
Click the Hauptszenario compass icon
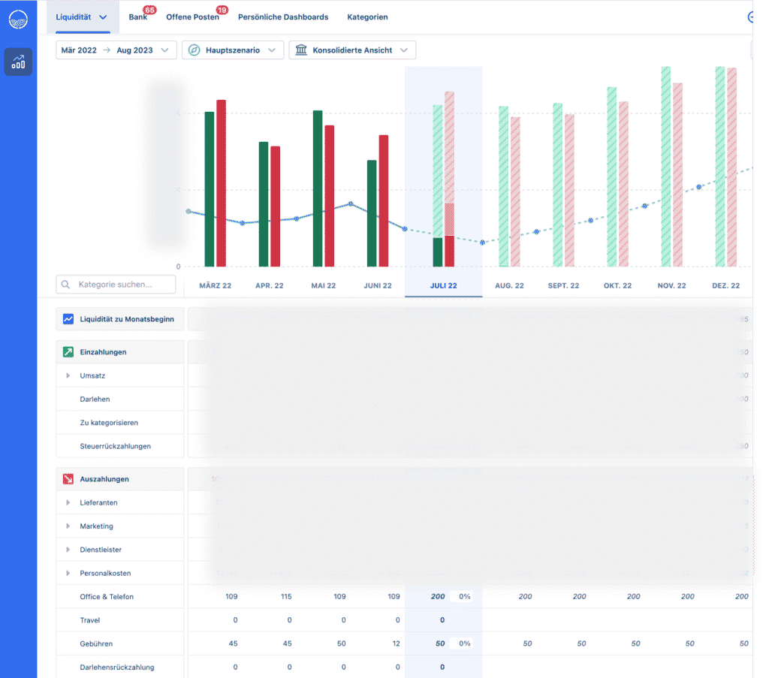coord(195,50)
